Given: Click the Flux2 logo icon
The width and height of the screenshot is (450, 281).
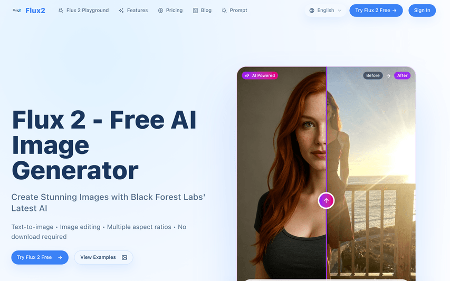Looking at the screenshot, I should coord(17,11).
